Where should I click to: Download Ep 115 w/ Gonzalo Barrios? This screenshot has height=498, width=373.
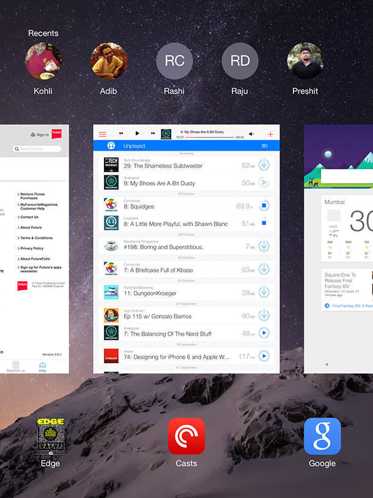pos(264,315)
